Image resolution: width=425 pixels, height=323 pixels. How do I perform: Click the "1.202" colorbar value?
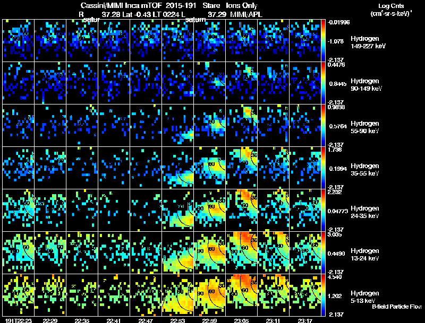pyautogui.click(x=335, y=296)
